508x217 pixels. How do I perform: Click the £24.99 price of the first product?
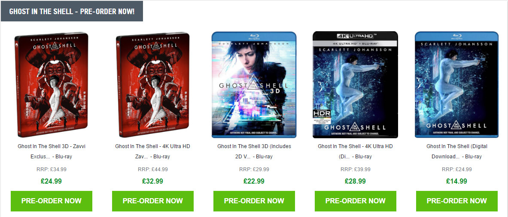[x=51, y=181]
